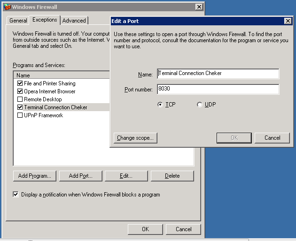Select Remote Desktop row text
The width and height of the screenshot is (296, 241).
tap(43, 99)
